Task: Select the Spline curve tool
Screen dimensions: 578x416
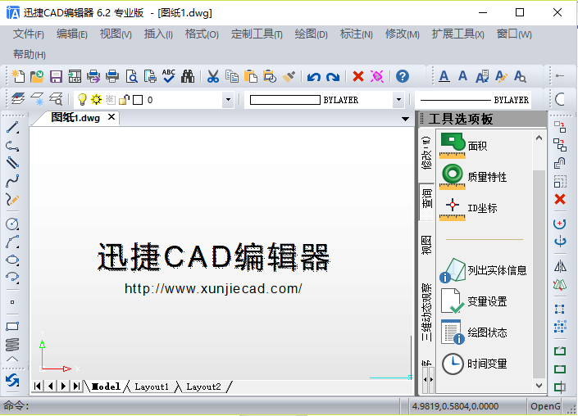Action: click(x=12, y=181)
